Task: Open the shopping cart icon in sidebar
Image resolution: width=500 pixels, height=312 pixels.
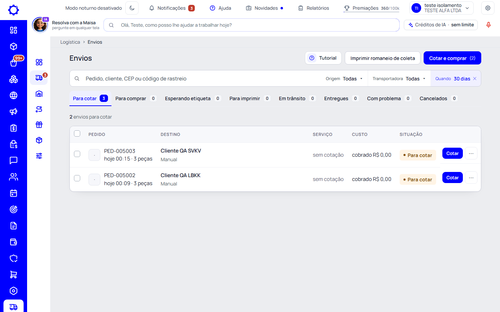Action: pyautogui.click(x=14, y=275)
